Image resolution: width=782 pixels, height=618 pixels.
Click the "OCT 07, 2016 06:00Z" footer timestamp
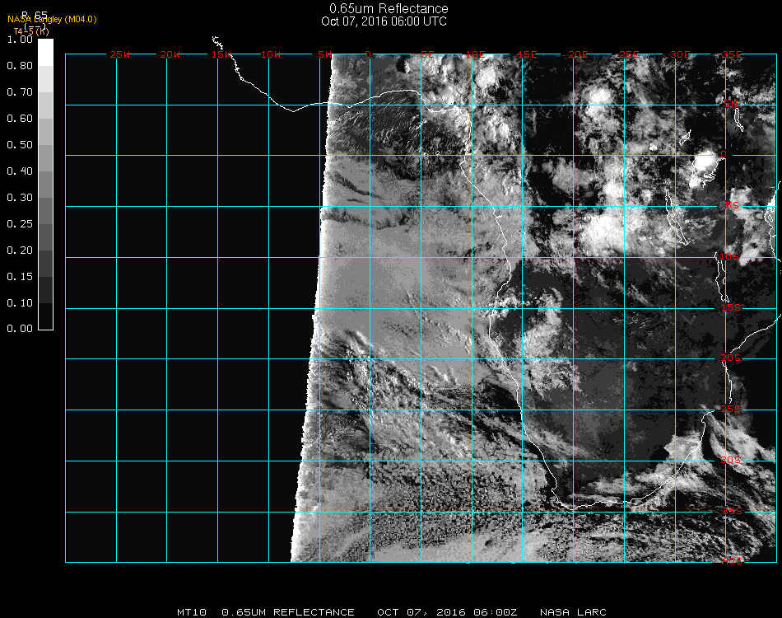[447, 612]
